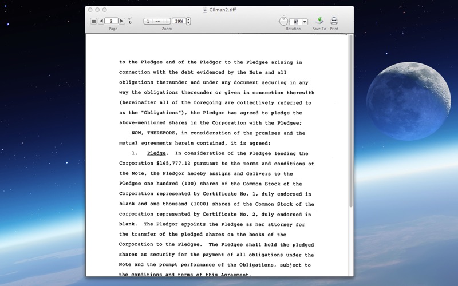The width and height of the screenshot is (458, 286).
Task: Click the Save To icon
Action: point(319,21)
